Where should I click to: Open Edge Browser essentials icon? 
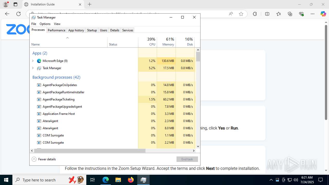tap(301, 14)
